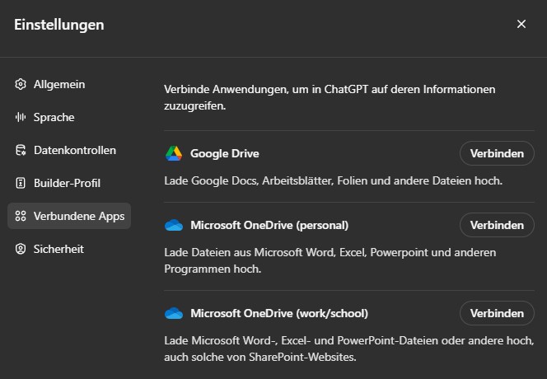Click the intro text 'Verbinde Anwendungen'
Viewport: 547px width, 379px height.
click(x=330, y=97)
